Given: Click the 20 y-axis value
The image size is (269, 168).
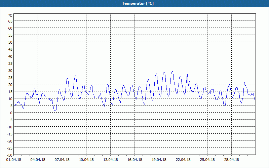Looking at the screenshot, I should click(x=10, y=85).
